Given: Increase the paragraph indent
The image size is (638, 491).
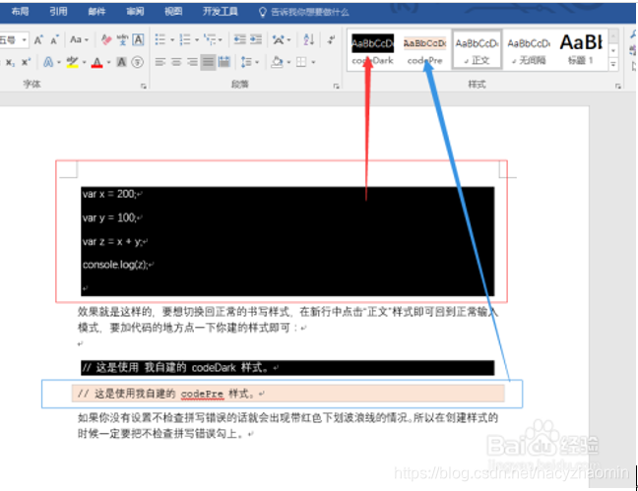Looking at the screenshot, I should (x=256, y=39).
